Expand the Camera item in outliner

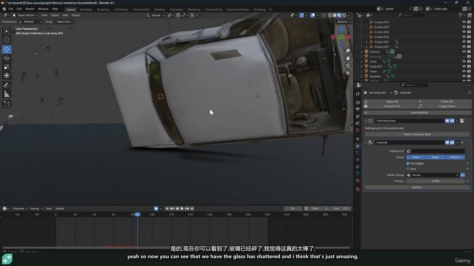tap(362, 52)
